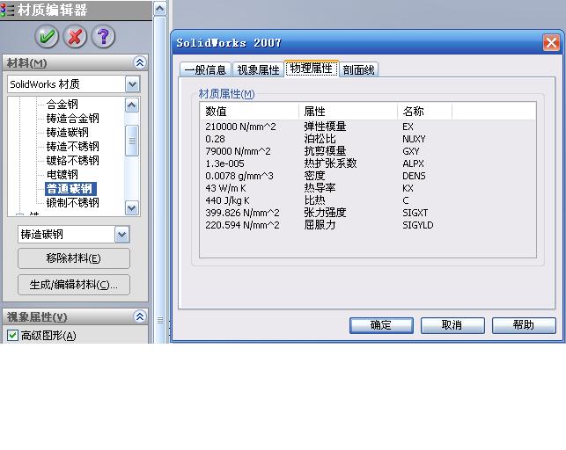566x450 pixels.
Task: Select 锻制不锈钢 in material tree
Action: coord(72,202)
